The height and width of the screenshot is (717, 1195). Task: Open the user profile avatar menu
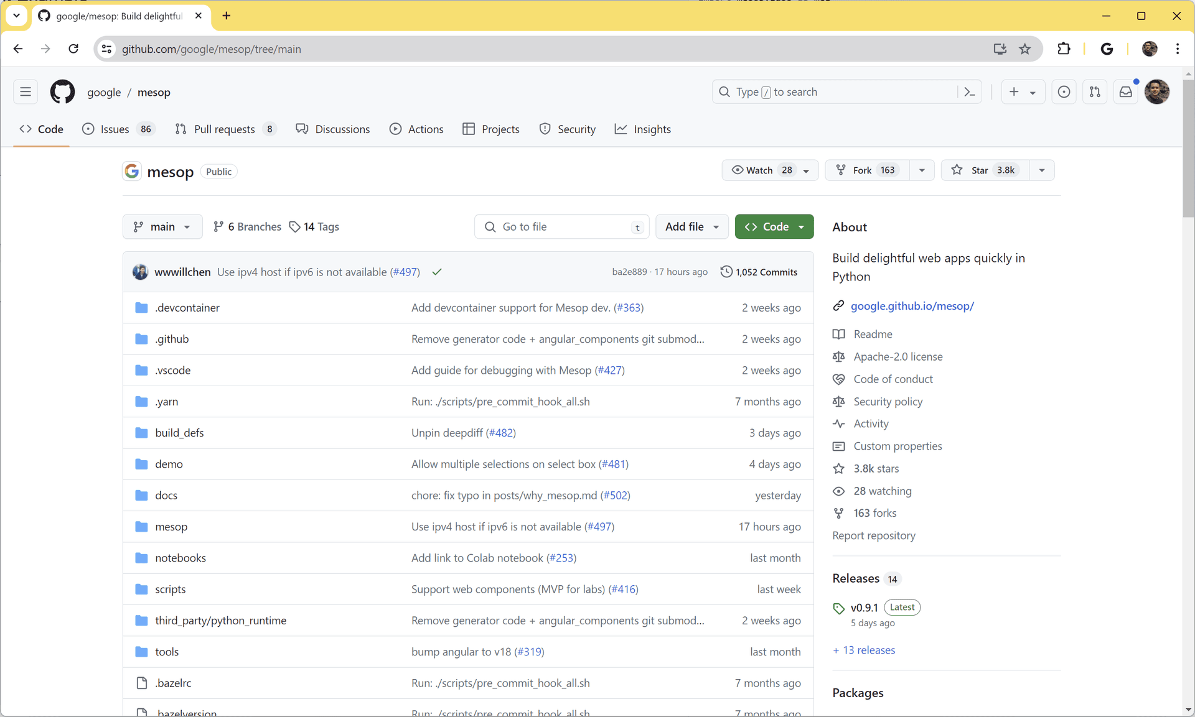(1157, 92)
